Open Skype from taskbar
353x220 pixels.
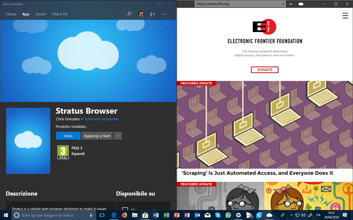[x=218, y=215]
